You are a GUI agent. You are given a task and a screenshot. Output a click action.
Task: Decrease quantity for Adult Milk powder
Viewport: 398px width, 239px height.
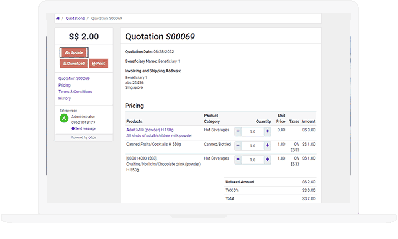click(238, 131)
